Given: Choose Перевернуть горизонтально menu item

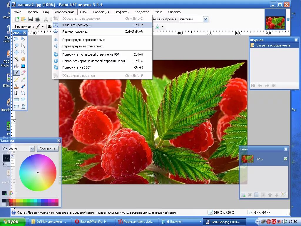Looking at the screenshot, I should (102, 40).
